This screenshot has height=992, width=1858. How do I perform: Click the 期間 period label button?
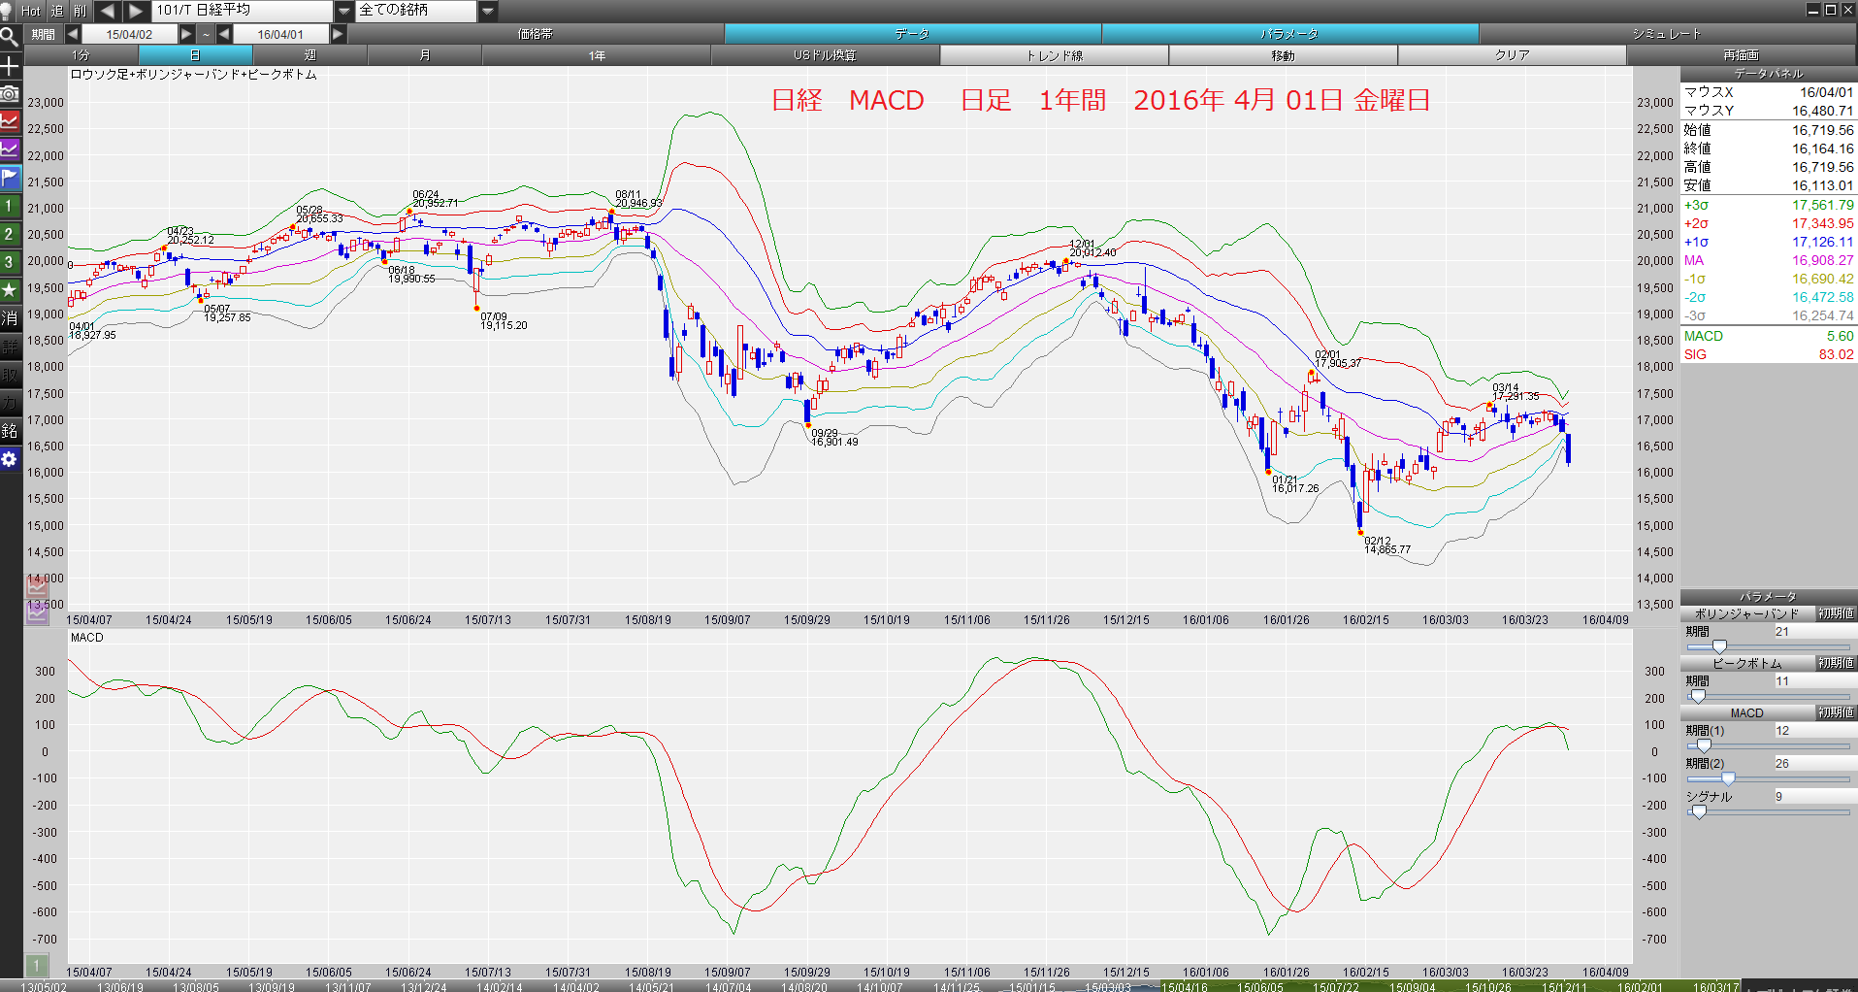(x=43, y=34)
